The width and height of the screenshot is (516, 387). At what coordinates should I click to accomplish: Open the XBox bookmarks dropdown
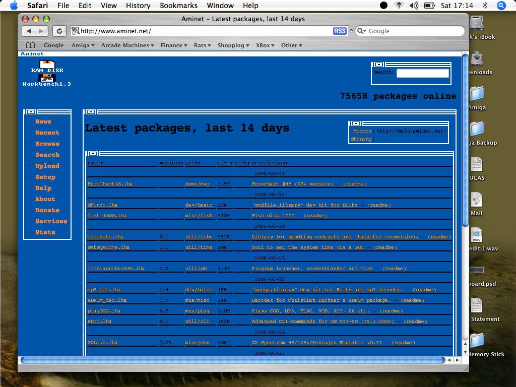click(x=265, y=45)
